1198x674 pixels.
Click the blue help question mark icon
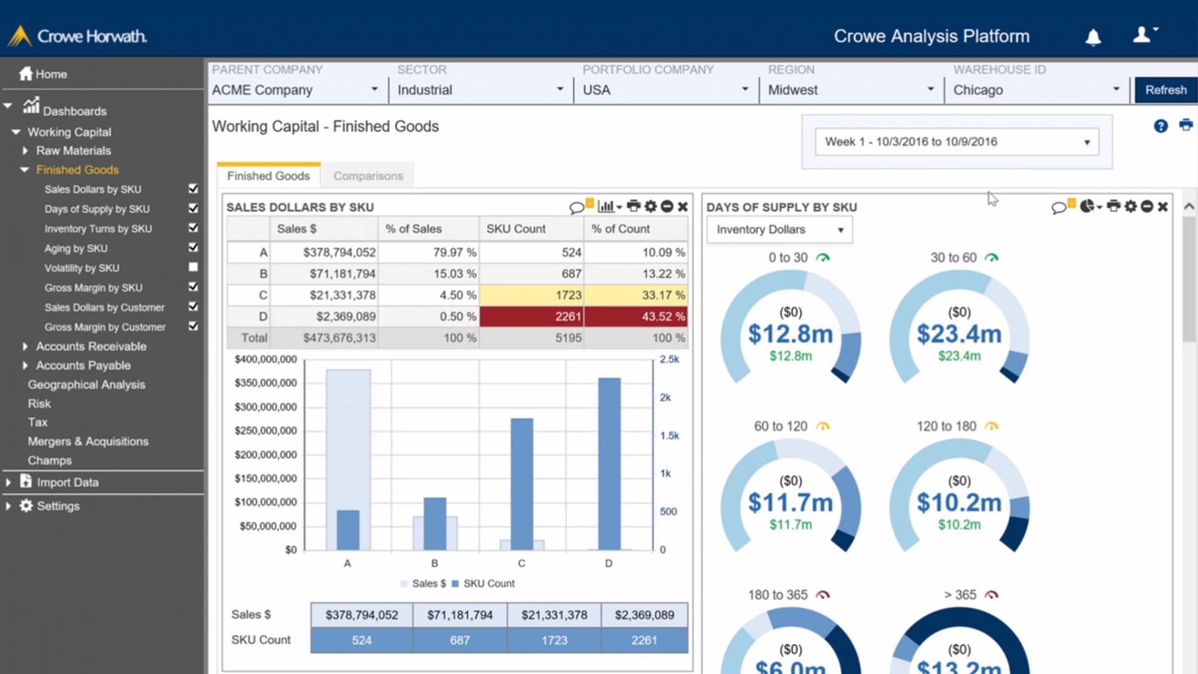(x=1161, y=126)
